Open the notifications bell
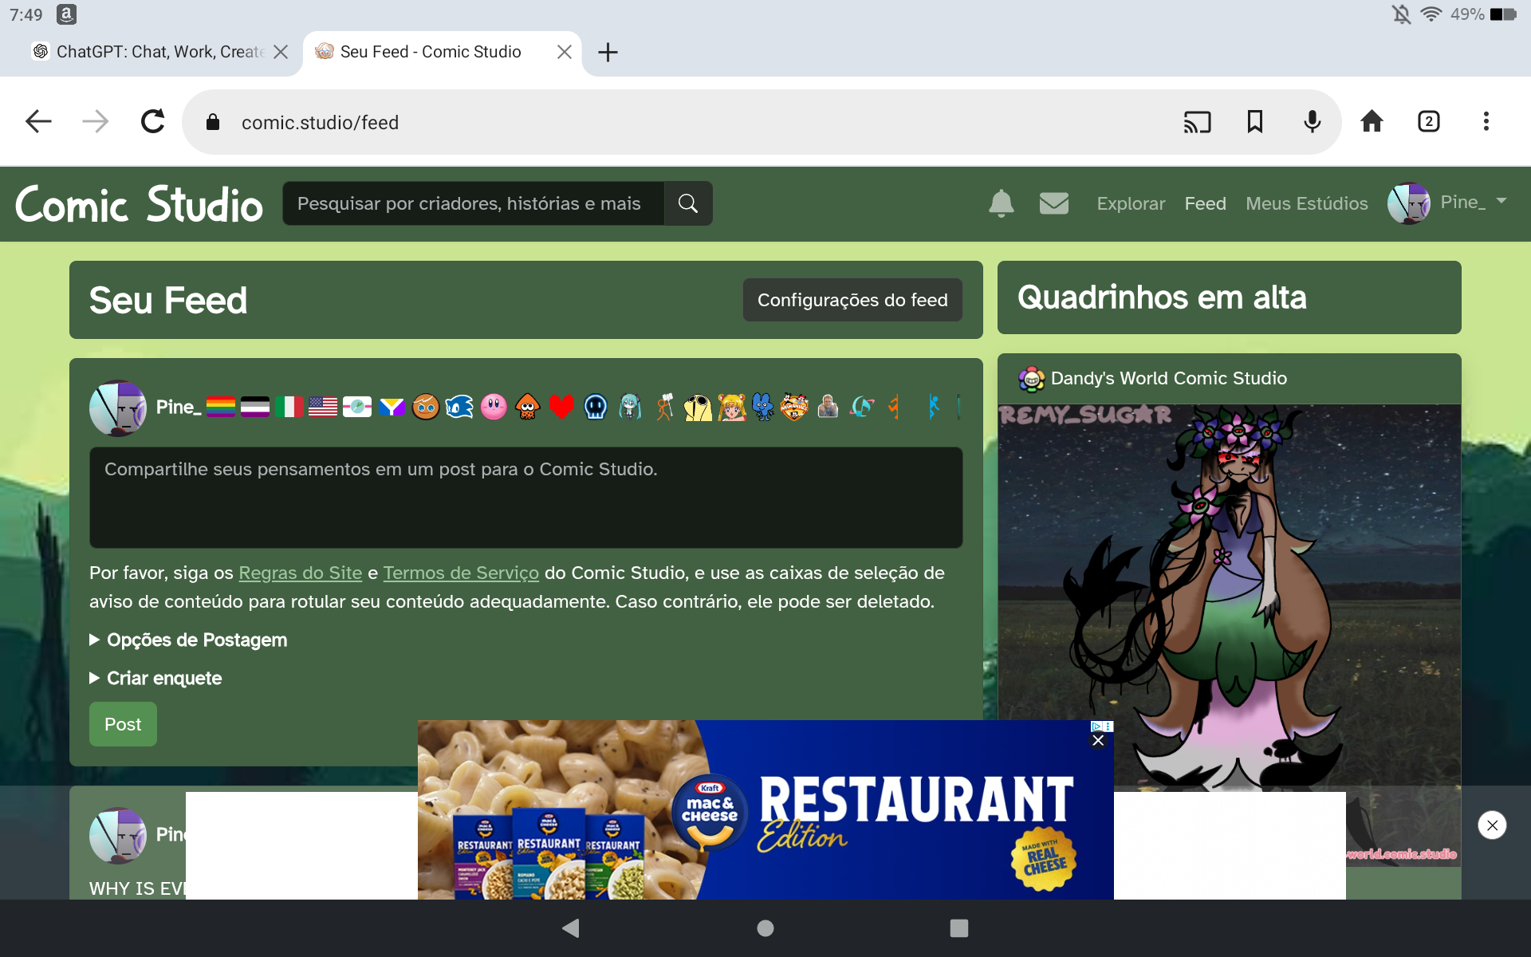 pyautogui.click(x=1001, y=203)
